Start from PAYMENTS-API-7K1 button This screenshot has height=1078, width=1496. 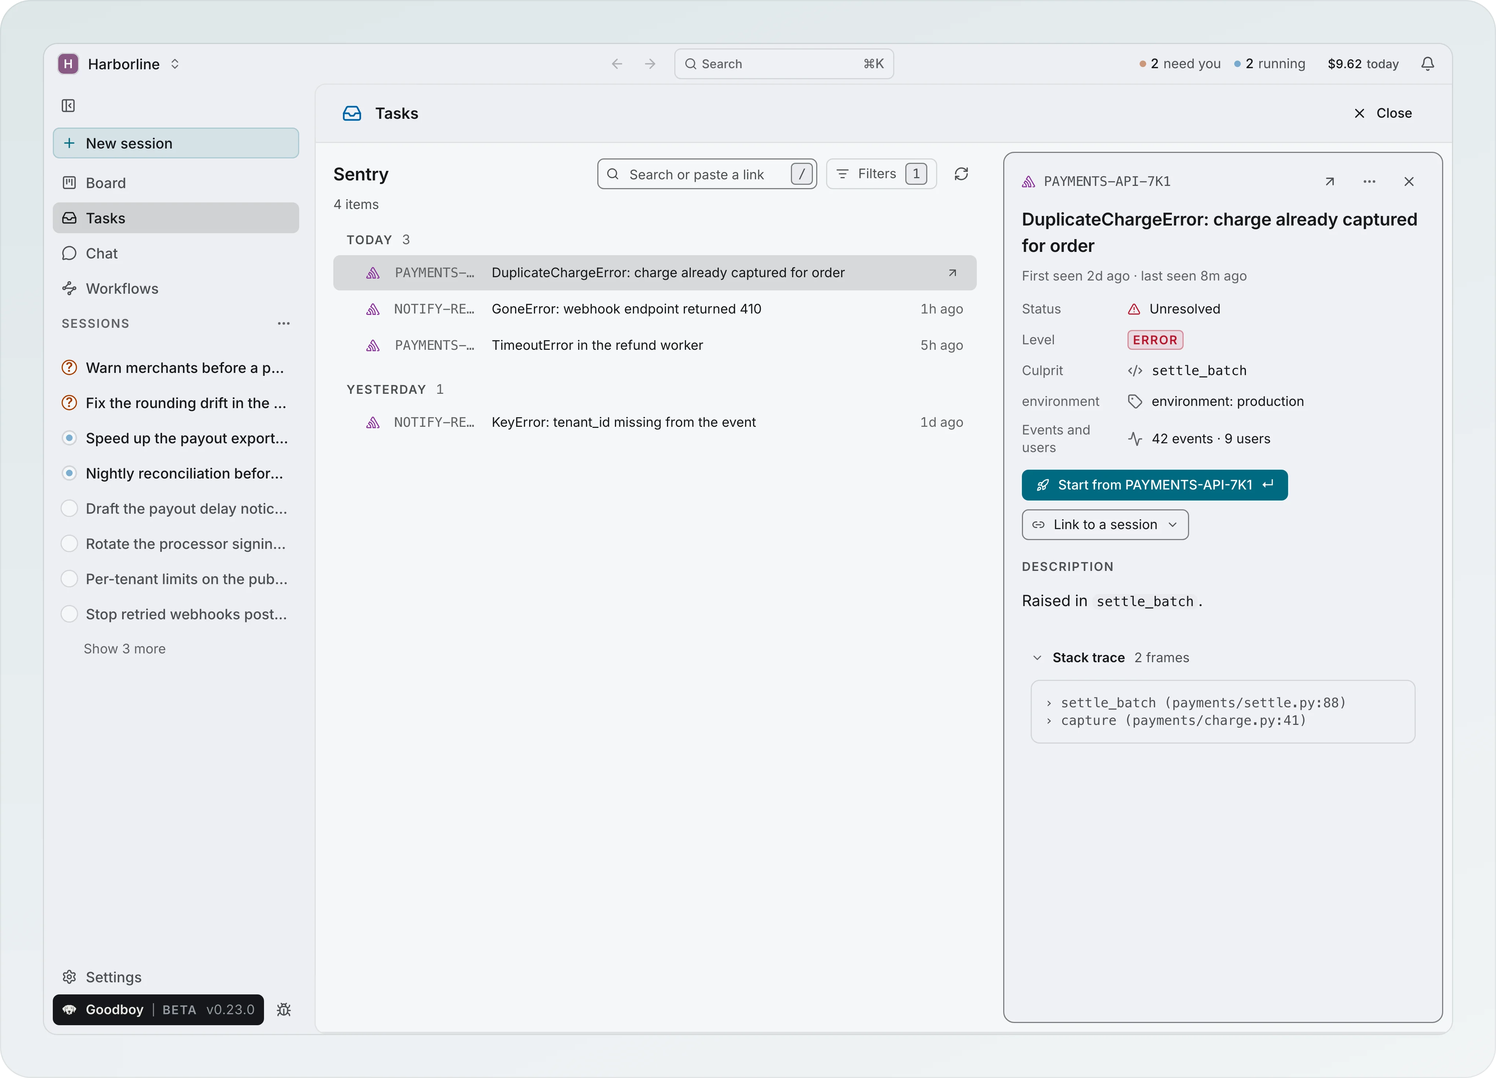pos(1154,485)
